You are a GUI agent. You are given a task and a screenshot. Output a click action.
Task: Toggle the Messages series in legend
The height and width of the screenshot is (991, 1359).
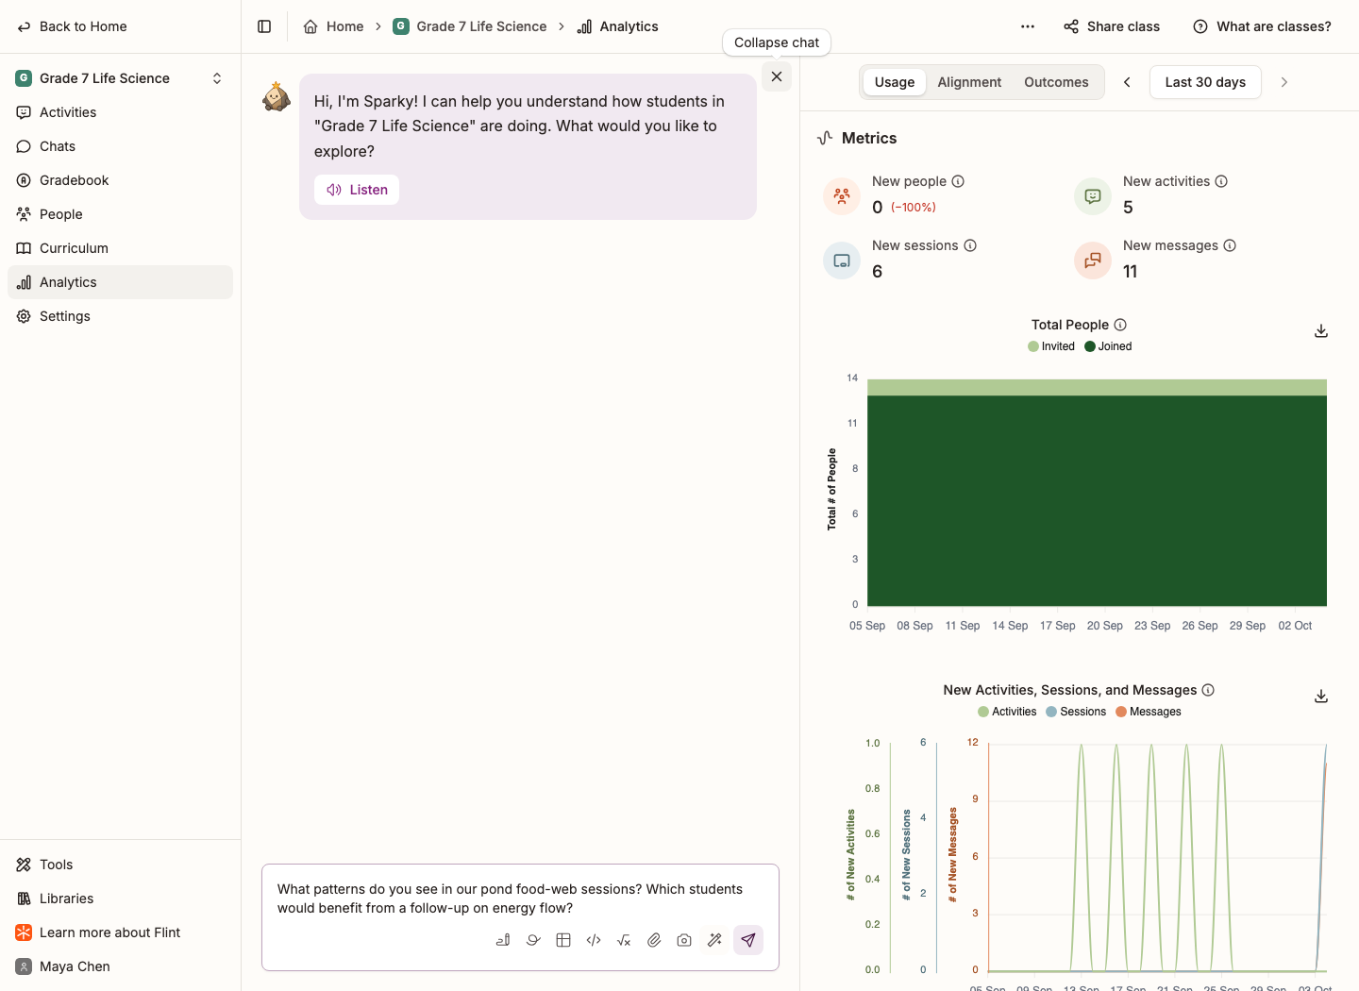[x=1149, y=712]
